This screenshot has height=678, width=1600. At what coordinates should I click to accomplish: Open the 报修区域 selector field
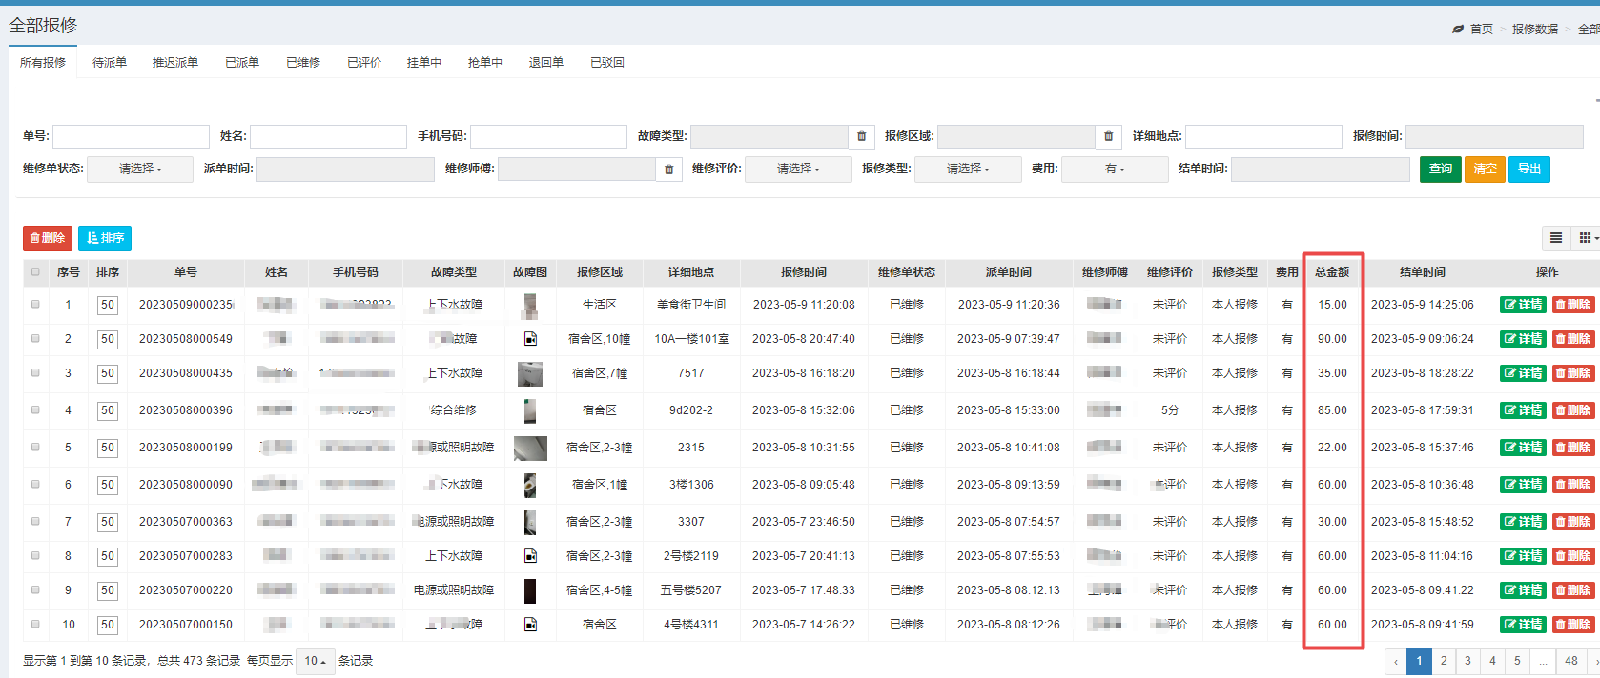(x=1015, y=136)
